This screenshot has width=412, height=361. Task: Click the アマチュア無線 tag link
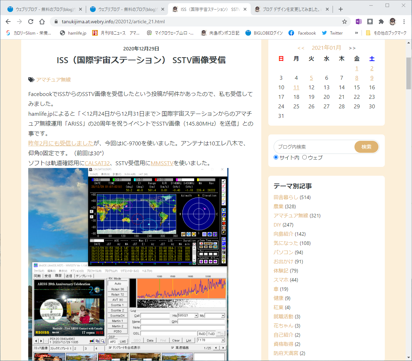(53, 79)
